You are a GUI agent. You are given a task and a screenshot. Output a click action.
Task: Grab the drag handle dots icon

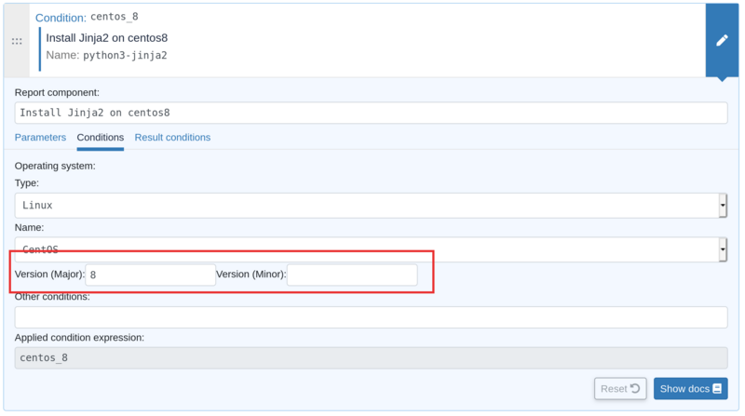point(17,41)
